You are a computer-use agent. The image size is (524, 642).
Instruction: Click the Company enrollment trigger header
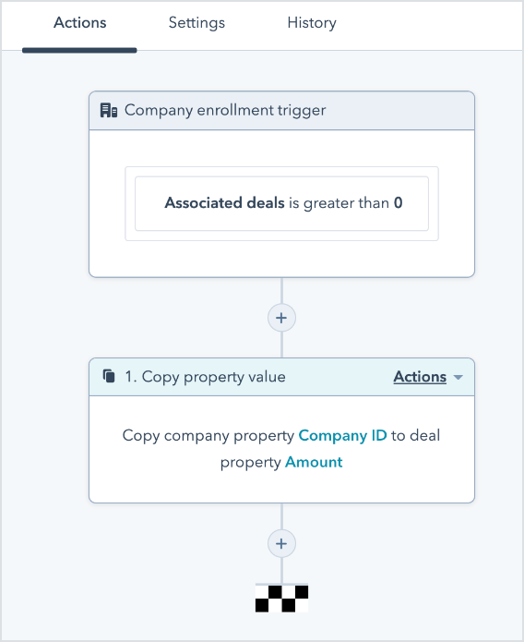tap(282, 111)
